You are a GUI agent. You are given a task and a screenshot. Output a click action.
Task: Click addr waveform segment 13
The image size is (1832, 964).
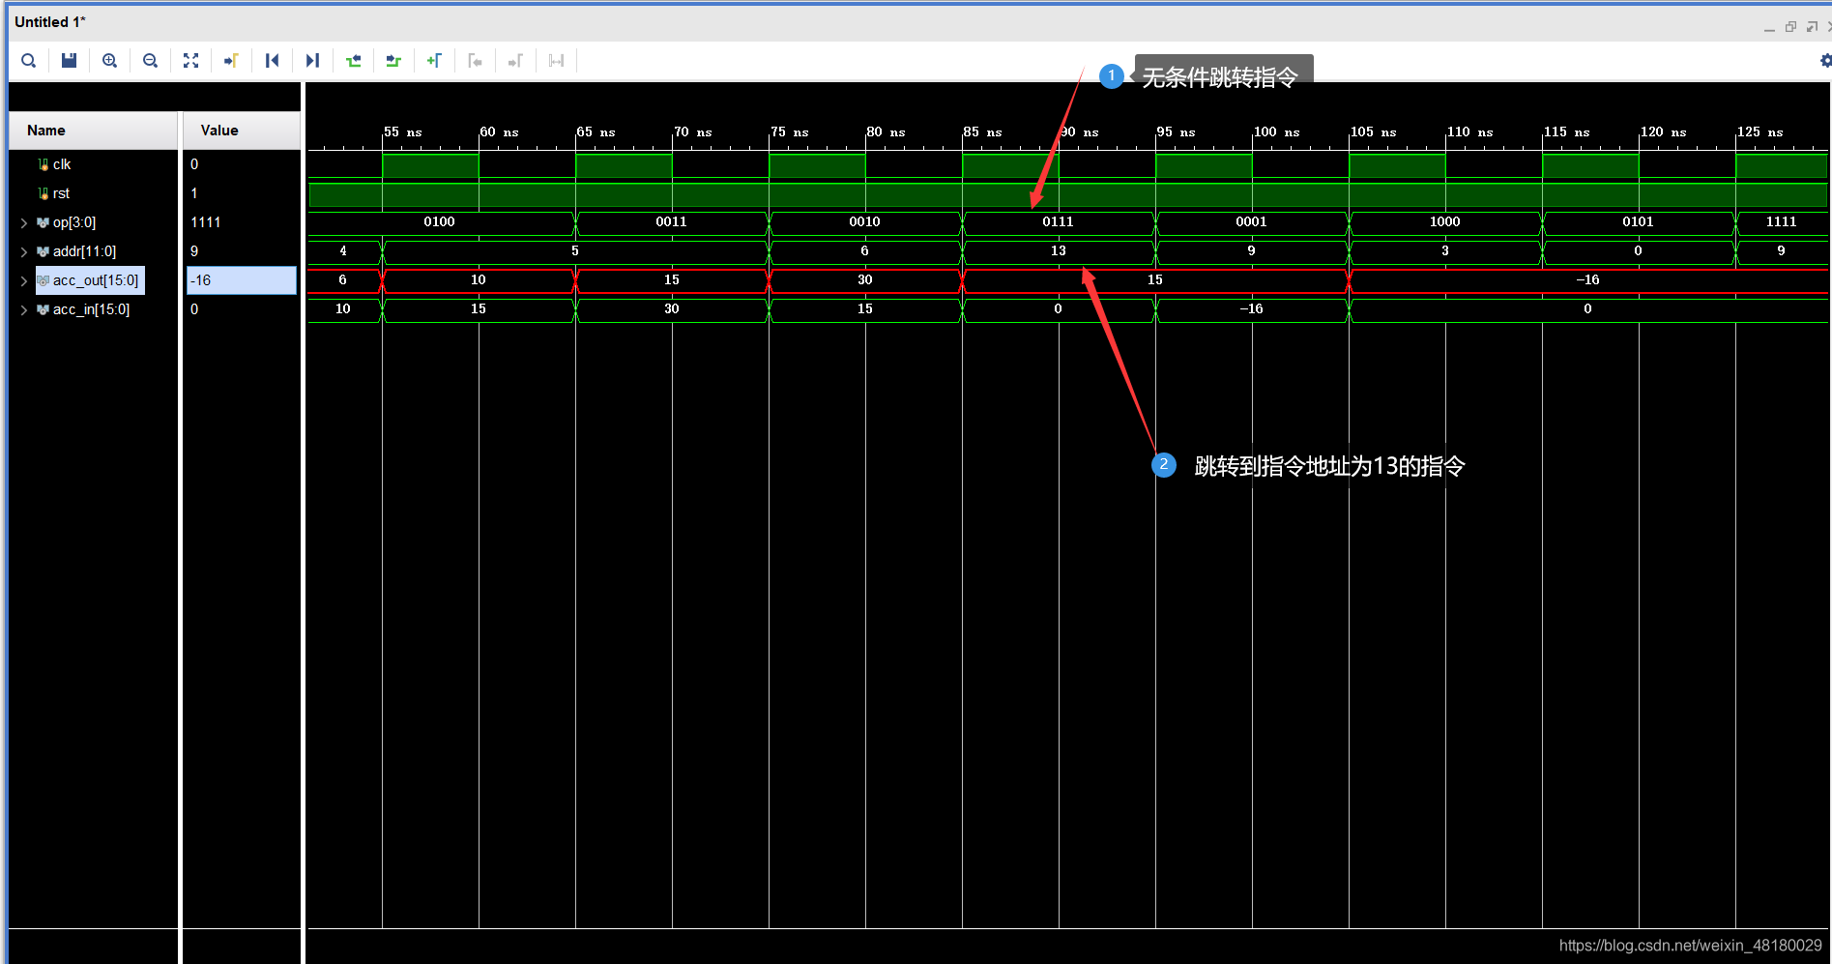tap(1059, 251)
